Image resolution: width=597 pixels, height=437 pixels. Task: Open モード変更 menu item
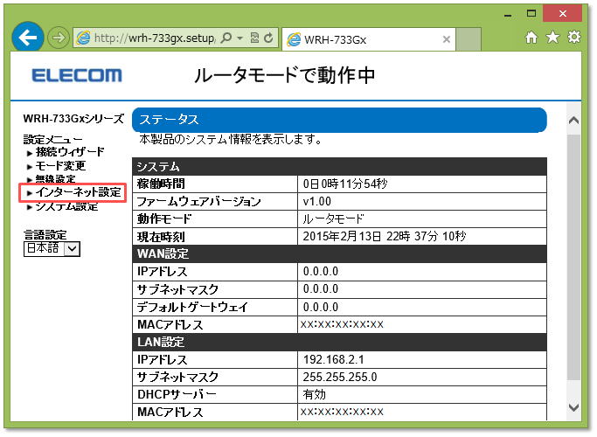tap(60, 166)
